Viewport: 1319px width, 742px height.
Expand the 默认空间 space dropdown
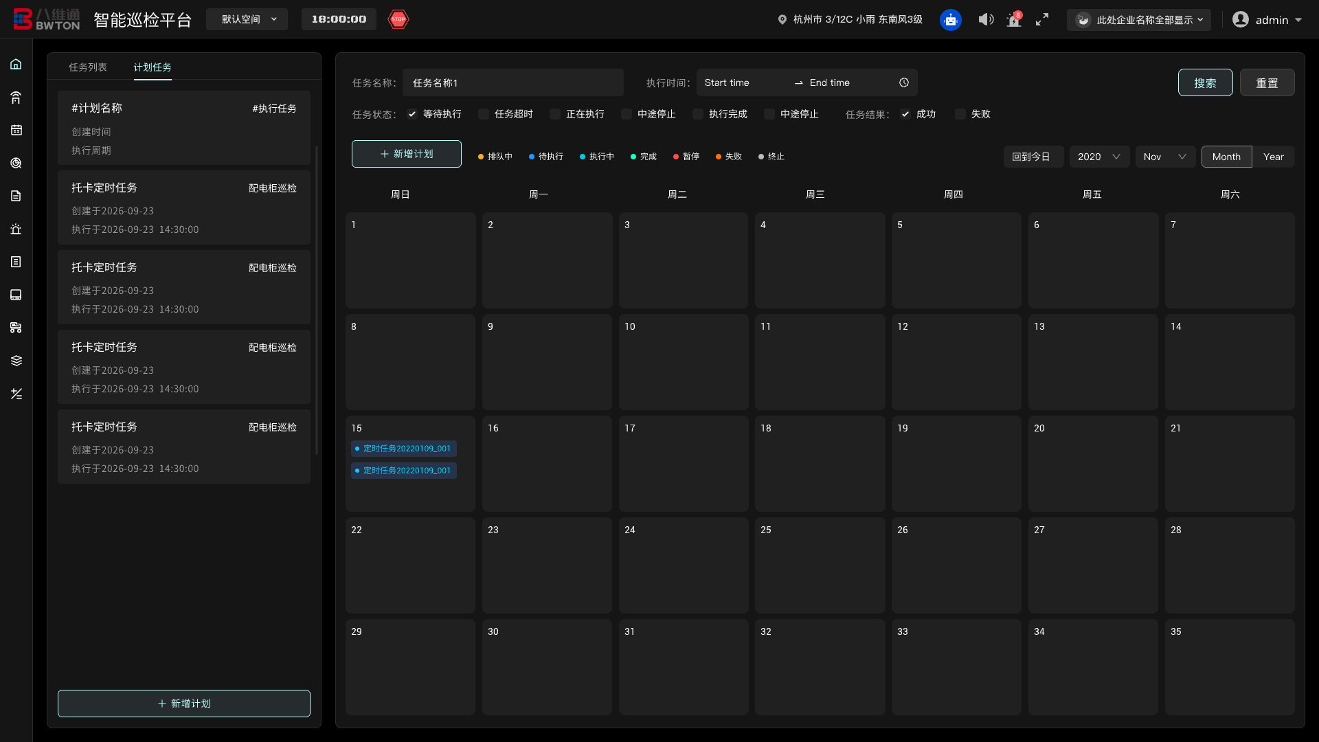(x=247, y=19)
